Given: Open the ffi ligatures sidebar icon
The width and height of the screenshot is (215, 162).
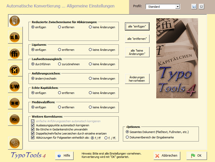Looking at the screenshot, I should click(15, 54).
